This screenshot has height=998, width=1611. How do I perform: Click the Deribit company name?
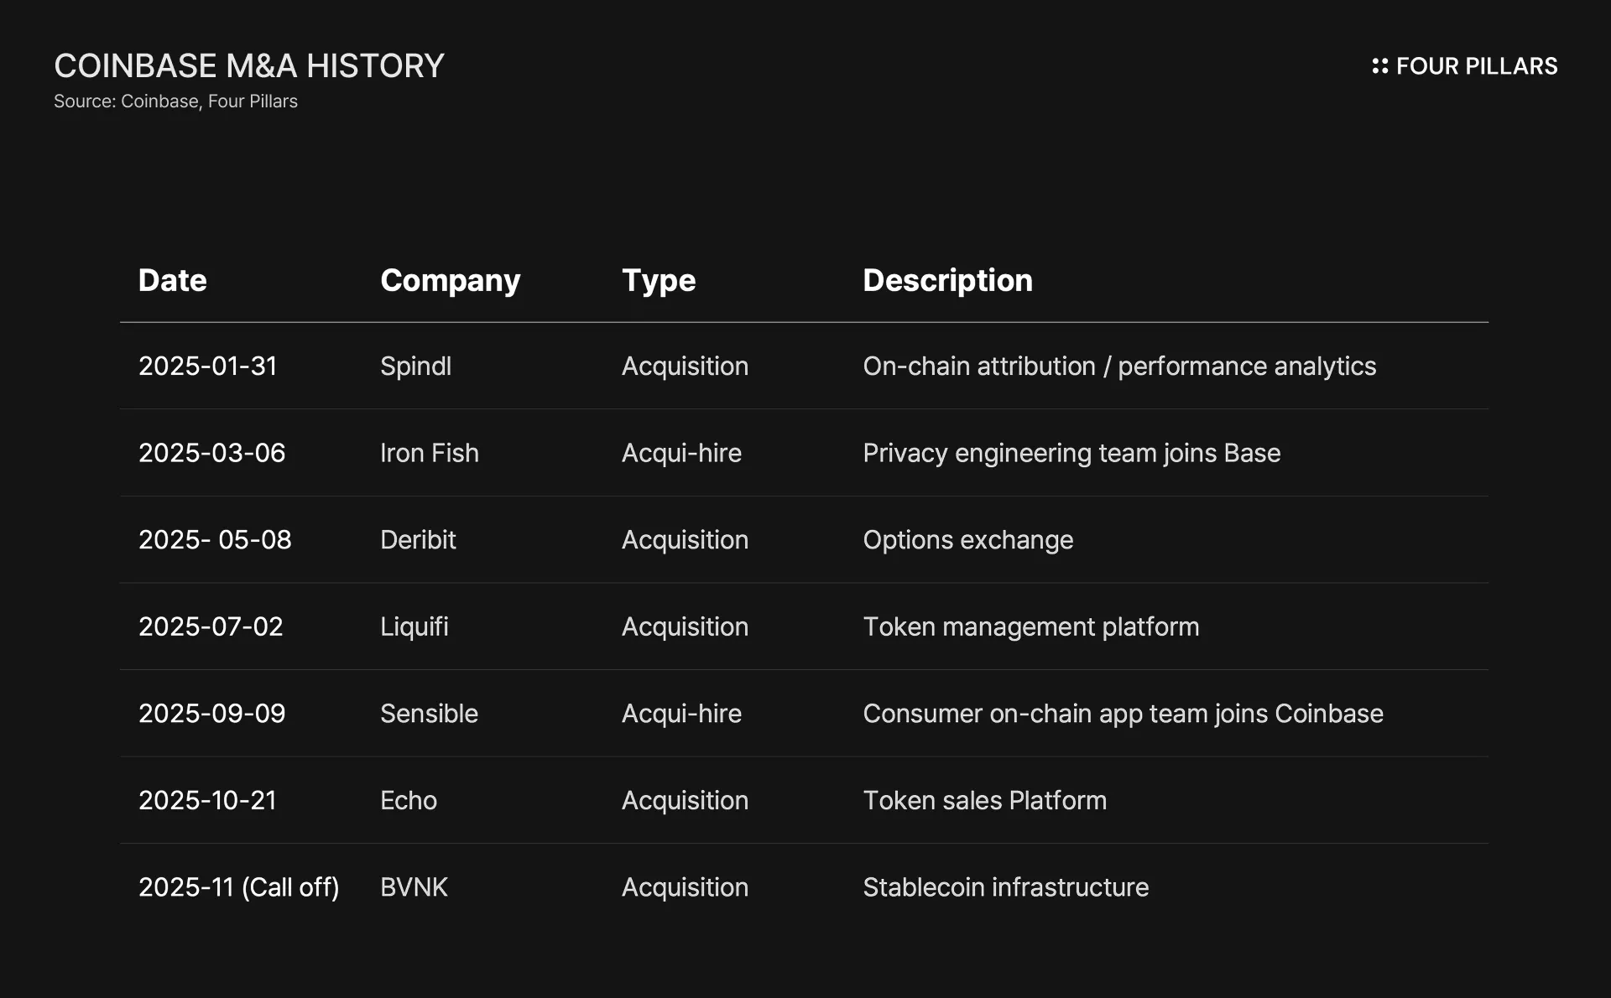point(418,540)
